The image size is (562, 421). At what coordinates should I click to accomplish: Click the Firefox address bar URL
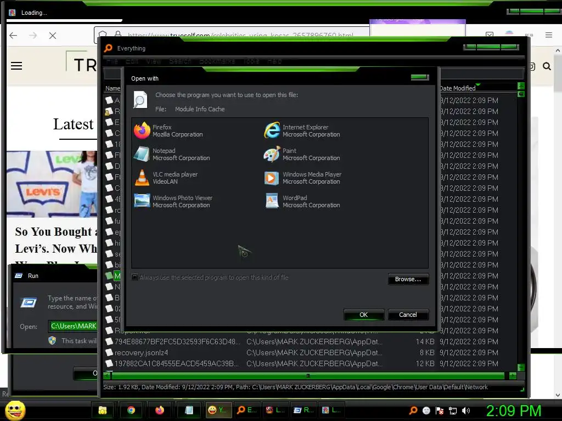(x=240, y=35)
